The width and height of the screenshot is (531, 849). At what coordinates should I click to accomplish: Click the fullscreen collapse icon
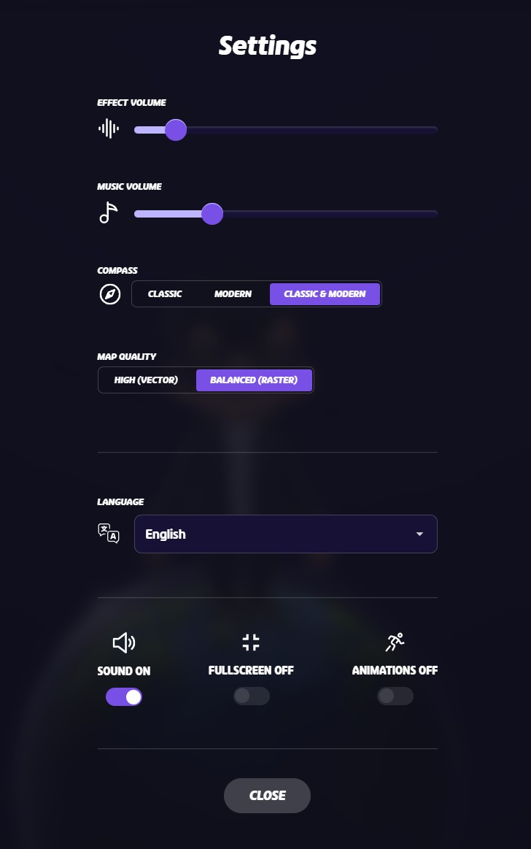pos(251,642)
